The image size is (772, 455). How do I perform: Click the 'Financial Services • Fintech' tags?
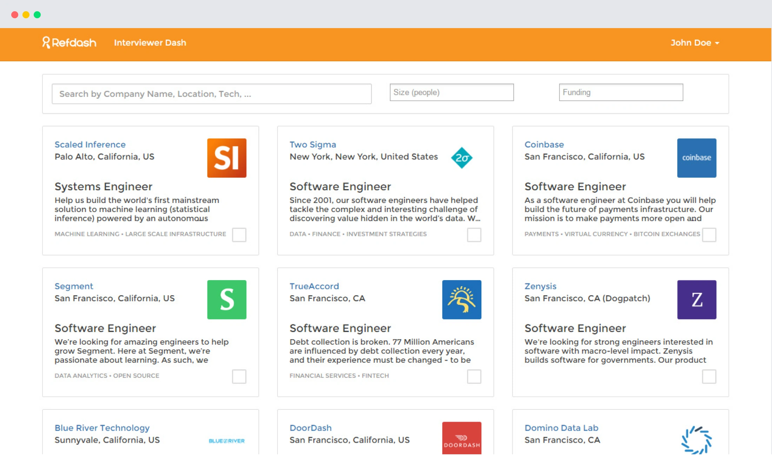pyautogui.click(x=339, y=376)
